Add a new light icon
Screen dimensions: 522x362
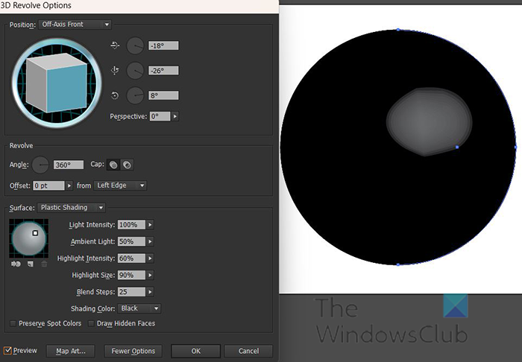pyautogui.click(x=31, y=264)
